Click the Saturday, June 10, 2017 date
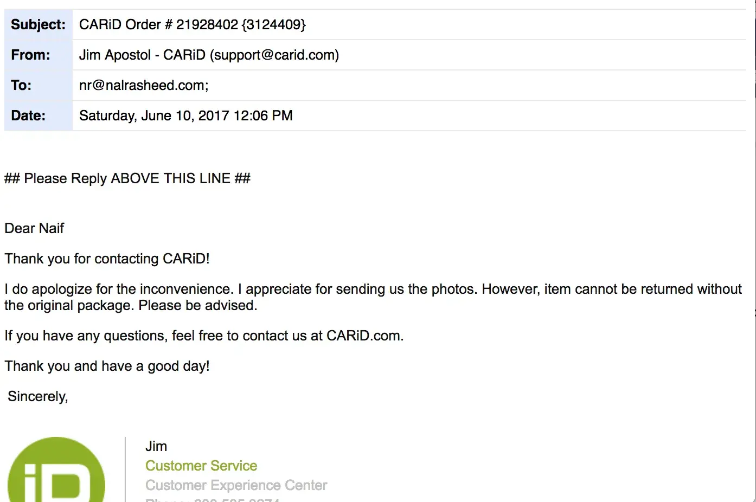 point(185,116)
